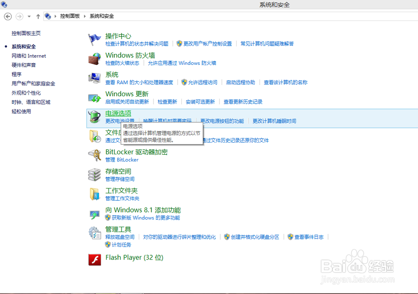Viewport: 418px width, 294px height.
Task: Open the Windows 防火墙 brick wall icon
Action: click(94, 59)
